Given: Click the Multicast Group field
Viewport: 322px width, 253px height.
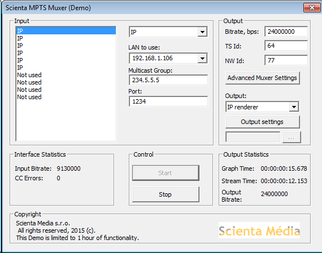Looking at the screenshot, I should [x=168, y=80].
